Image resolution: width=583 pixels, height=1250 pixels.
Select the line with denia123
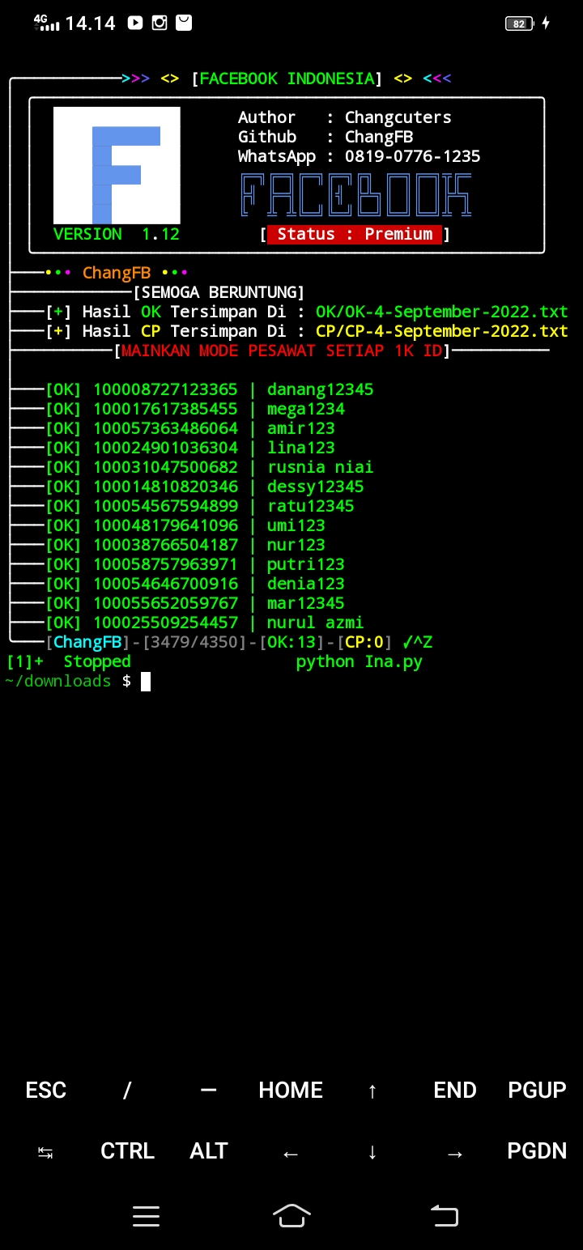click(x=194, y=585)
